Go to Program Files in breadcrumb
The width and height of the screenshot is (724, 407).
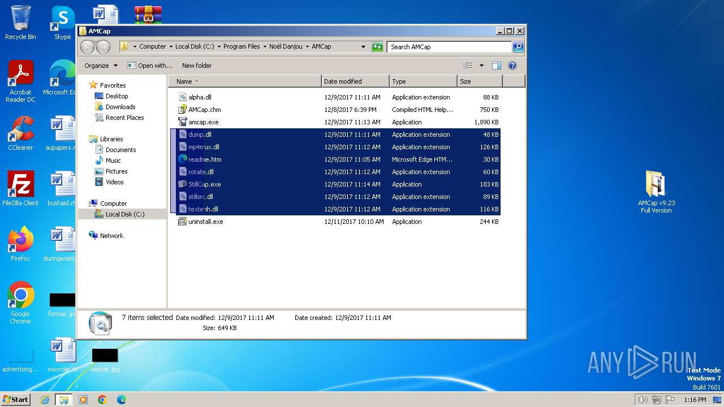242,47
